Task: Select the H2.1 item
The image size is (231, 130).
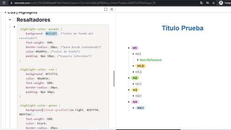Action: (x=139, y=84)
